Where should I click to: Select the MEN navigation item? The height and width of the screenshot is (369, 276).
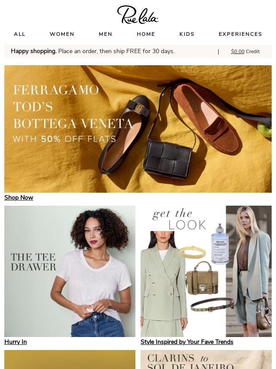106,34
